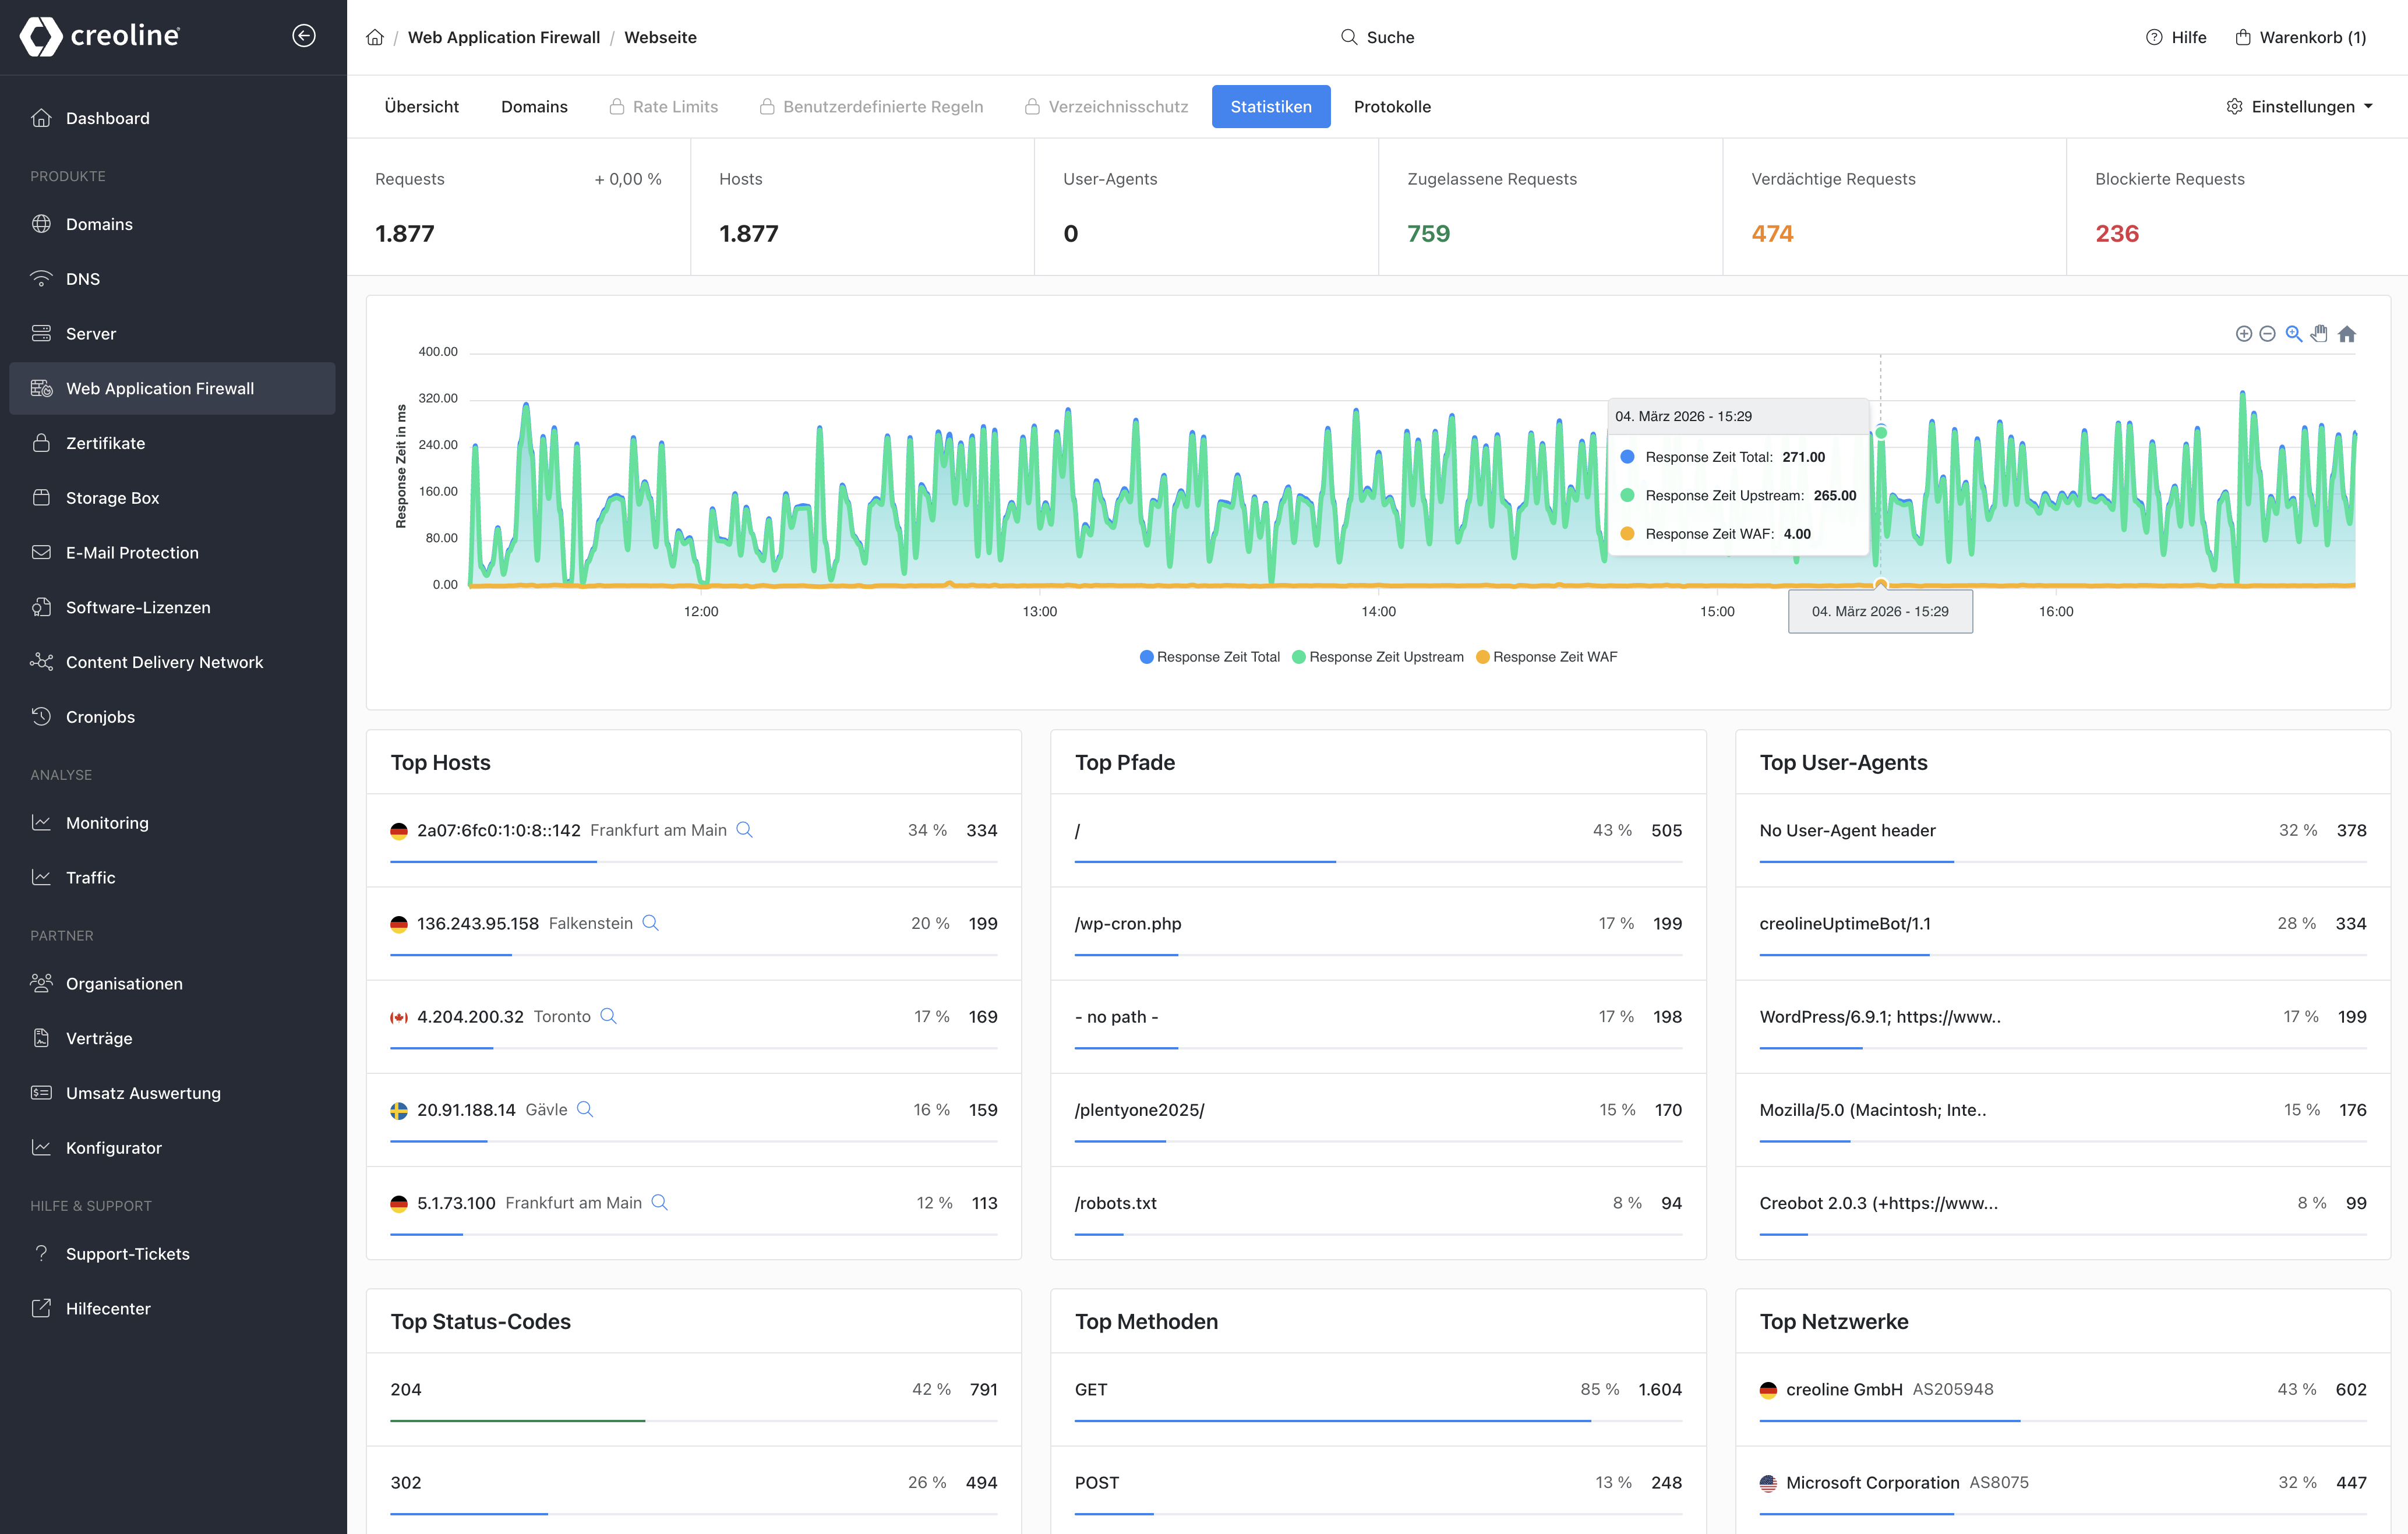The image size is (2408, 1534).
Task: Switch to the Übersicht tab
Action: (x=421, y=106)
